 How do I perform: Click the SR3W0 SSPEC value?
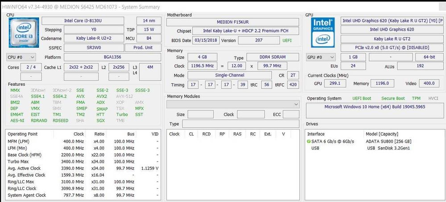coord(94,48)
